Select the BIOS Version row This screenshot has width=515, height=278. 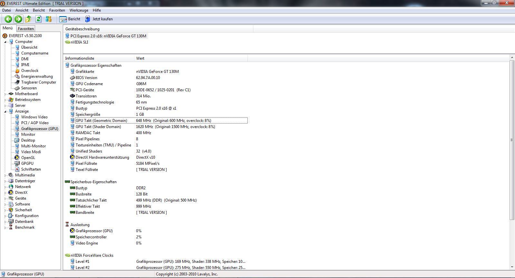tap(156, 78)
